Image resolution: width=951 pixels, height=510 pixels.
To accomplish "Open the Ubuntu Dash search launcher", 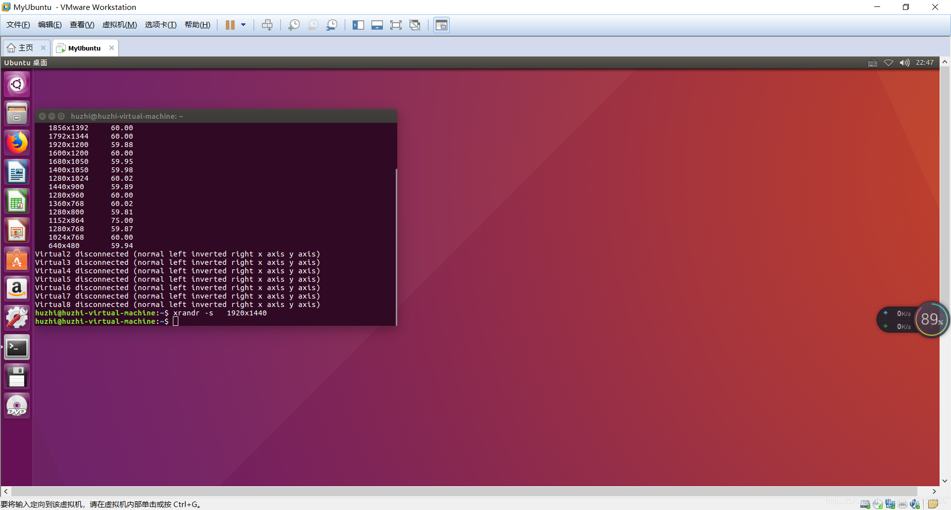I will click(x=17, y=84).
